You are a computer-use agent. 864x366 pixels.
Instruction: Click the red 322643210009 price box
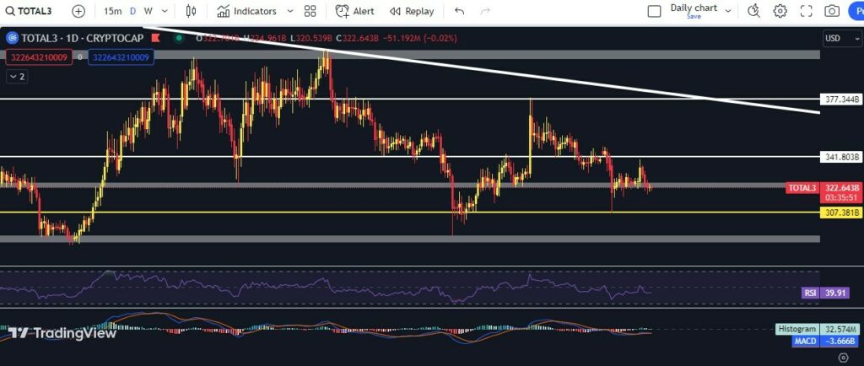point(39,57)
